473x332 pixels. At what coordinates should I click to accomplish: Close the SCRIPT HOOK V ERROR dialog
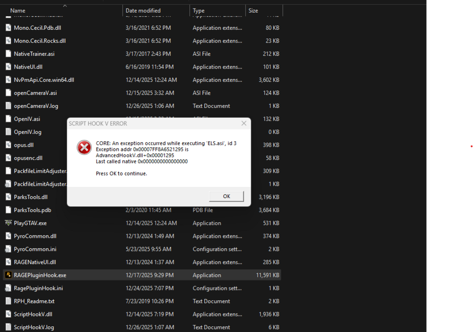[244, 123]
